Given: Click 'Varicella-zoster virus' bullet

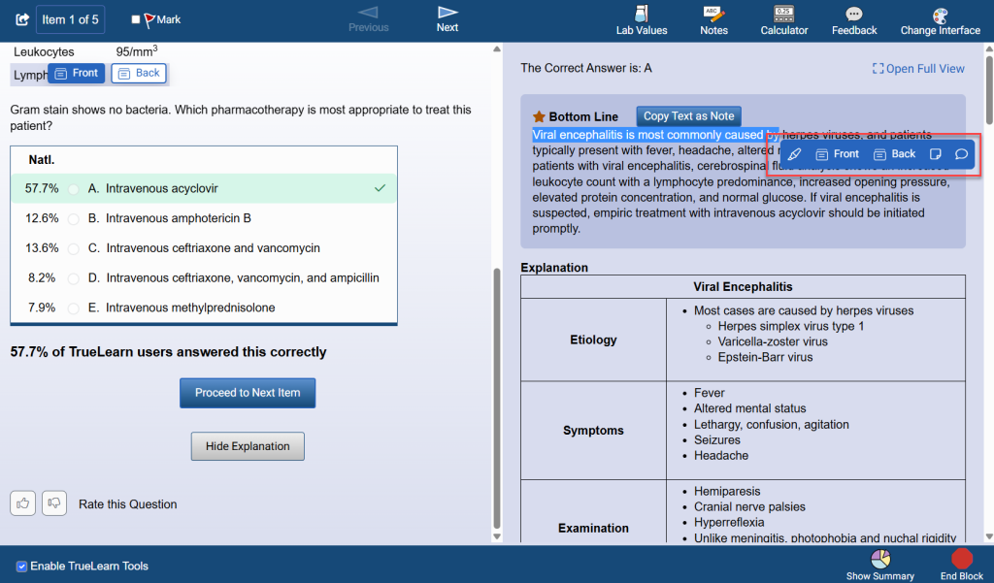Looking at the screenshot, I should coord(772,341).
